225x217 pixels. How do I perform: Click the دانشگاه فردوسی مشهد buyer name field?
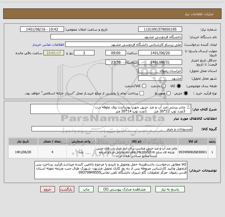(x=116, y=37)
